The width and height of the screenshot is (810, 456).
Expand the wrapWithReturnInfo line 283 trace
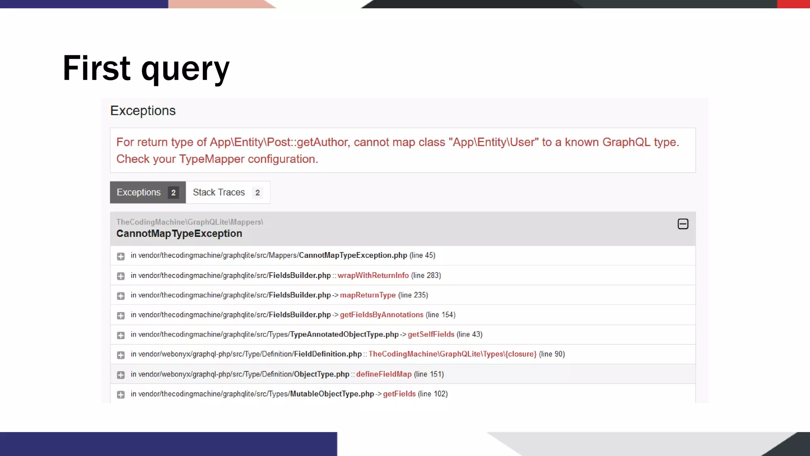coord(121,276)
